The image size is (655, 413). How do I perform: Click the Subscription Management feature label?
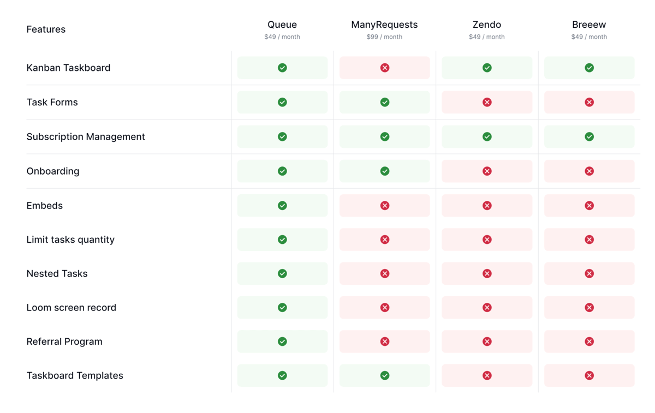click(86, 136)
